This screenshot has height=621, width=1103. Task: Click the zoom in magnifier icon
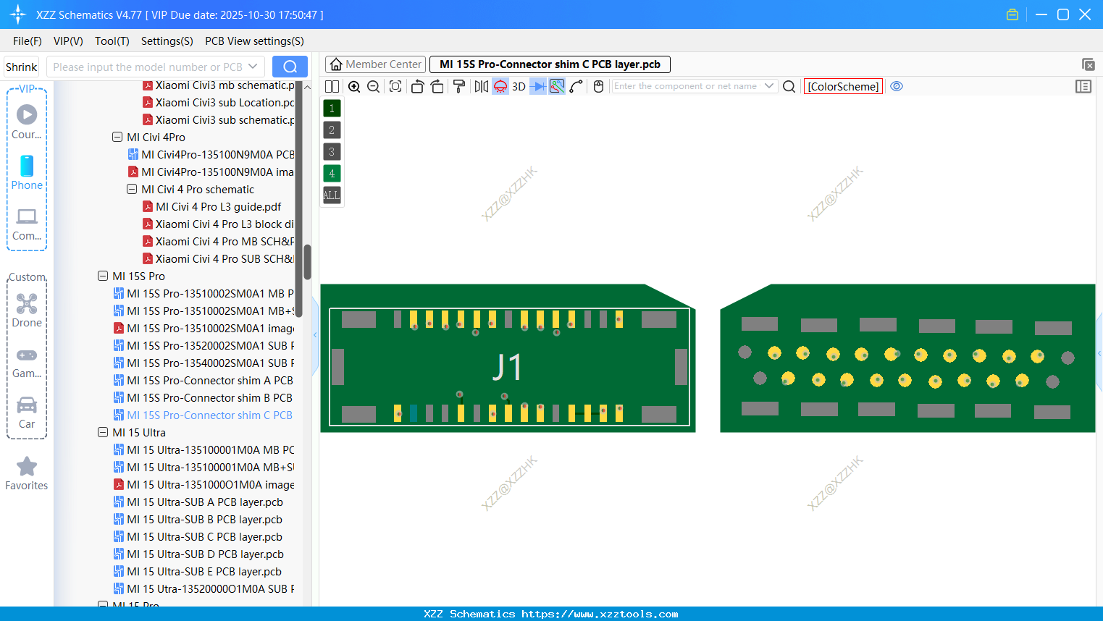[x=354, y=86]
